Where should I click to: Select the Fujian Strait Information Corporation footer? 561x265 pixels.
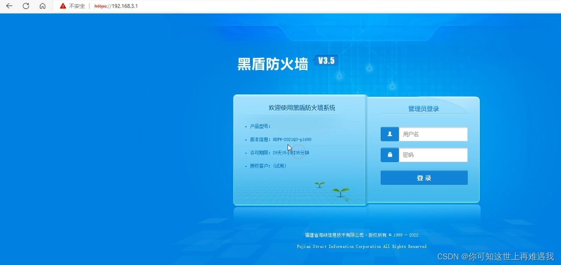(x=361, y=247)
